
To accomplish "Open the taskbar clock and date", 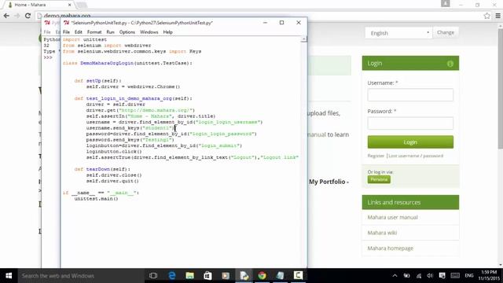I will point(489,276).
